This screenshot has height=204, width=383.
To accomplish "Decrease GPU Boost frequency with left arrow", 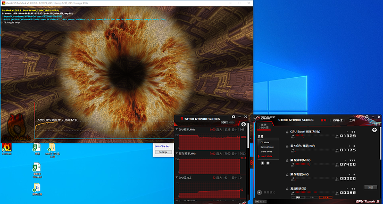I will tap(293, 135).
